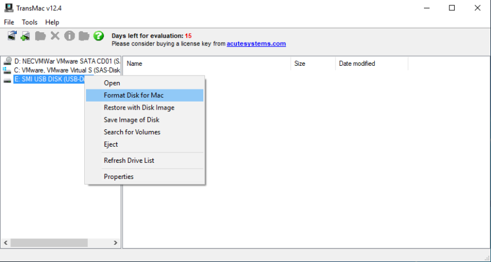The height and width of the screenshot is (262, 491).
Task: Click the Windows disk icon beside C: VMware
Action: [7, 70]
